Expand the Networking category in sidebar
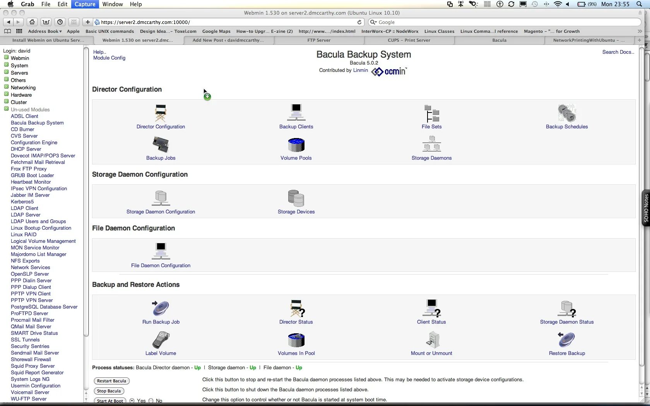 (x=6, y=87)
